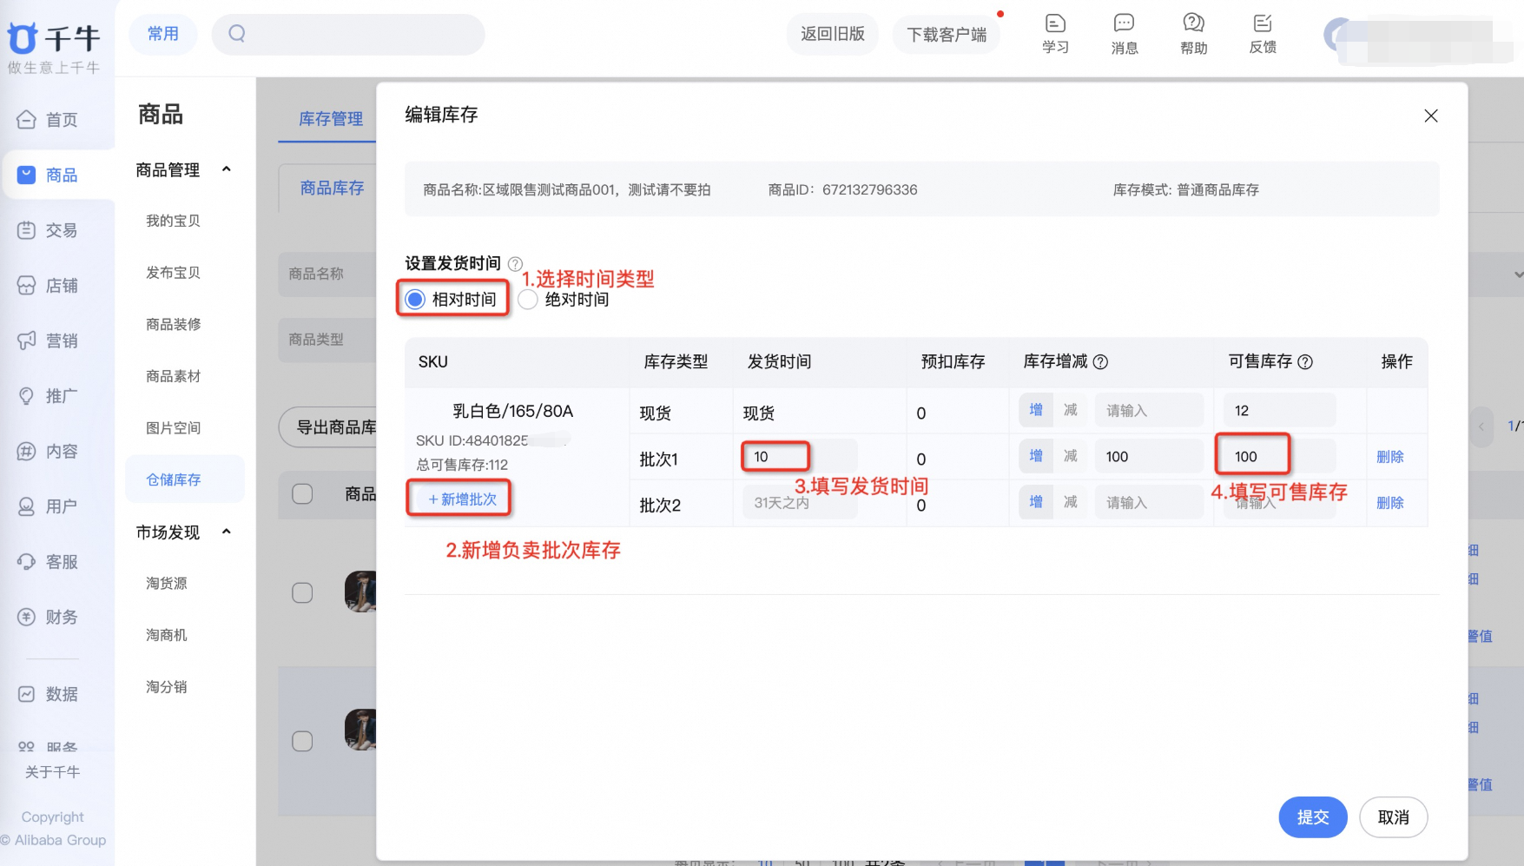Click the 批次1 发货时间 input
The height and width of the screenshot is (866, 1524).
[800, 457]
